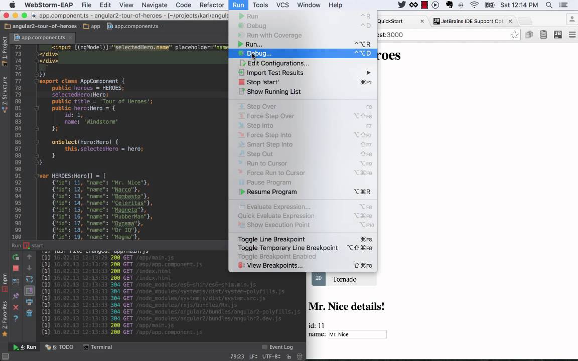The height and width of the screenshot is (361, 578).
Task: Clear console with the trash can icon
Action: (x=29, y=313)
